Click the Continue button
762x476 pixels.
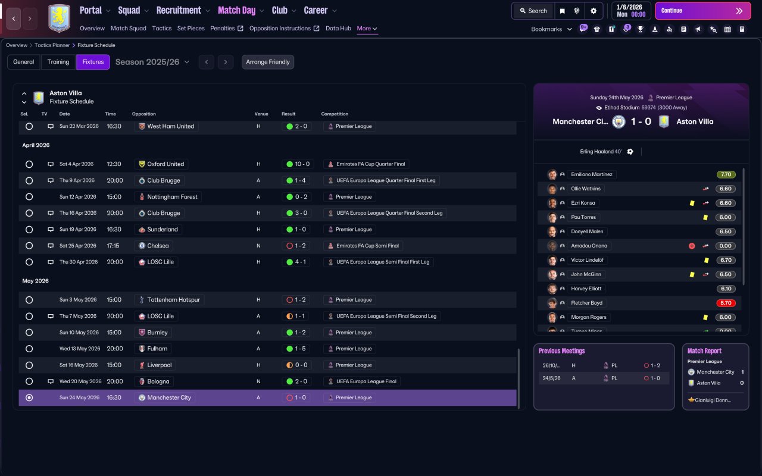pos(703,11)
